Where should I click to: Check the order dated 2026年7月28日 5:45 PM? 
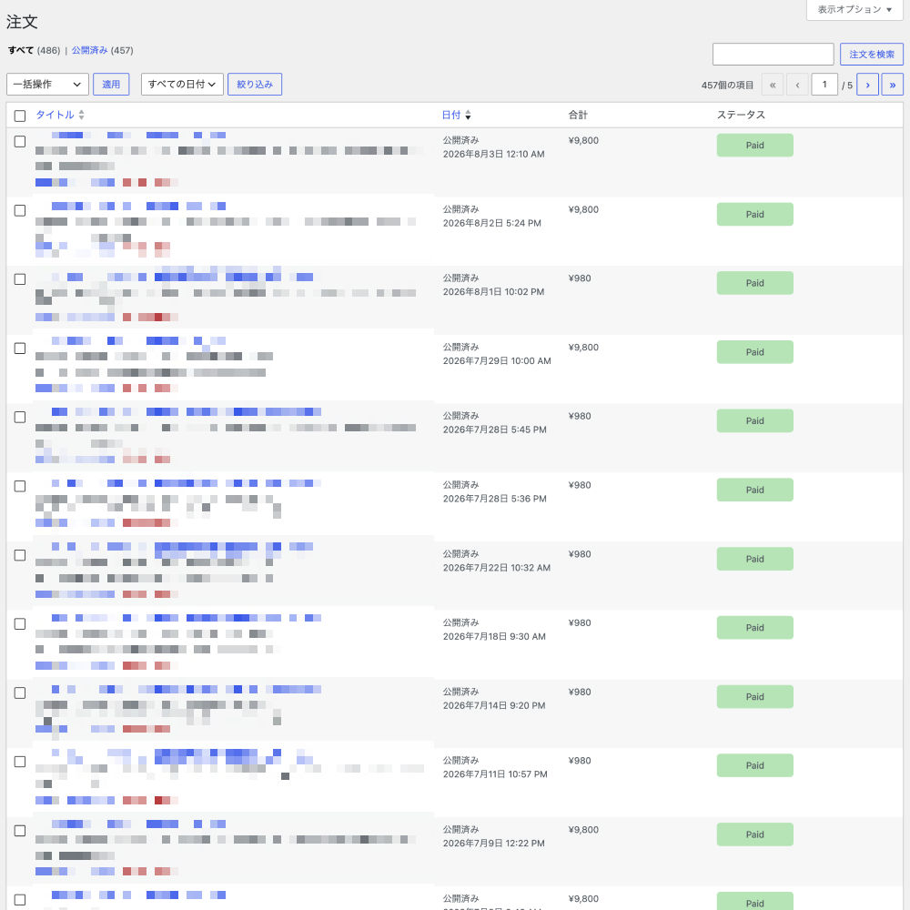pyautogui.click(x=20, y=418)
